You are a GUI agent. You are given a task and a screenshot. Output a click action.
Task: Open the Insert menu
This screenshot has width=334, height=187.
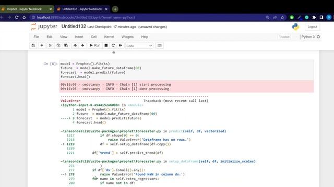pyautogui.click(x=79, y=37)
